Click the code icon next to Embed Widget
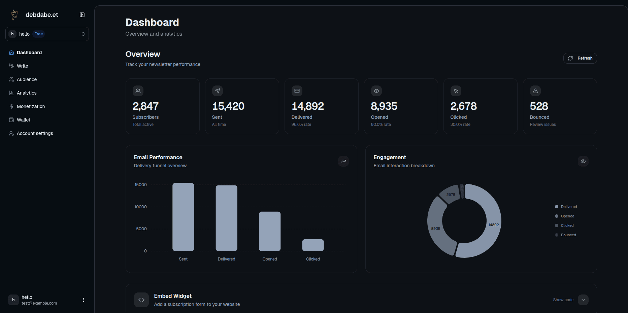This screenshot has height=313, width=628. [141, 300]
